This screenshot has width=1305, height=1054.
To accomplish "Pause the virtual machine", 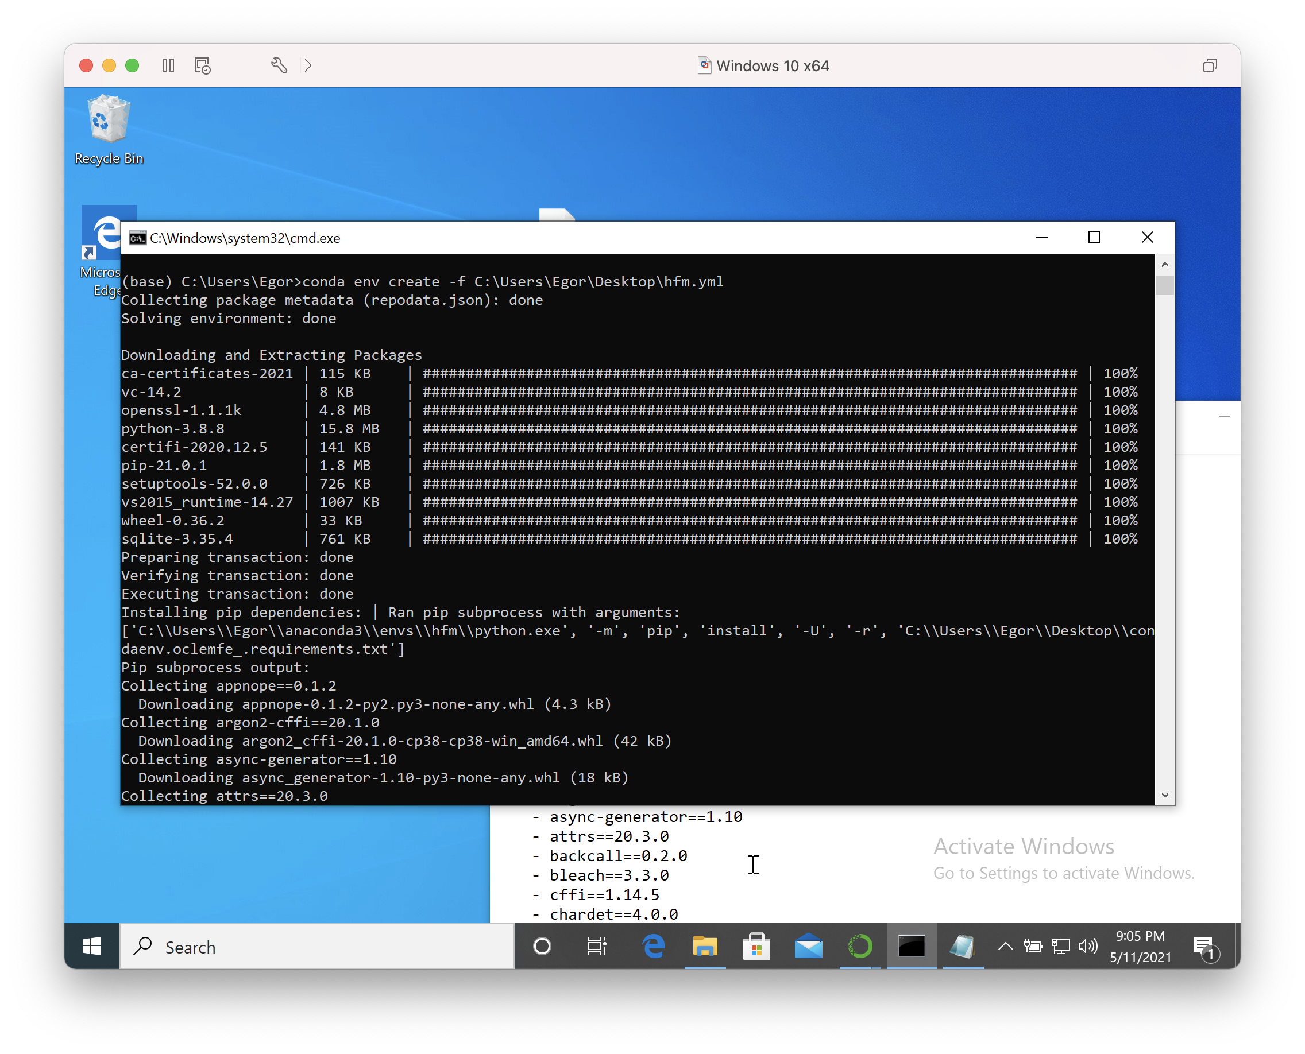I will (168, 65).
